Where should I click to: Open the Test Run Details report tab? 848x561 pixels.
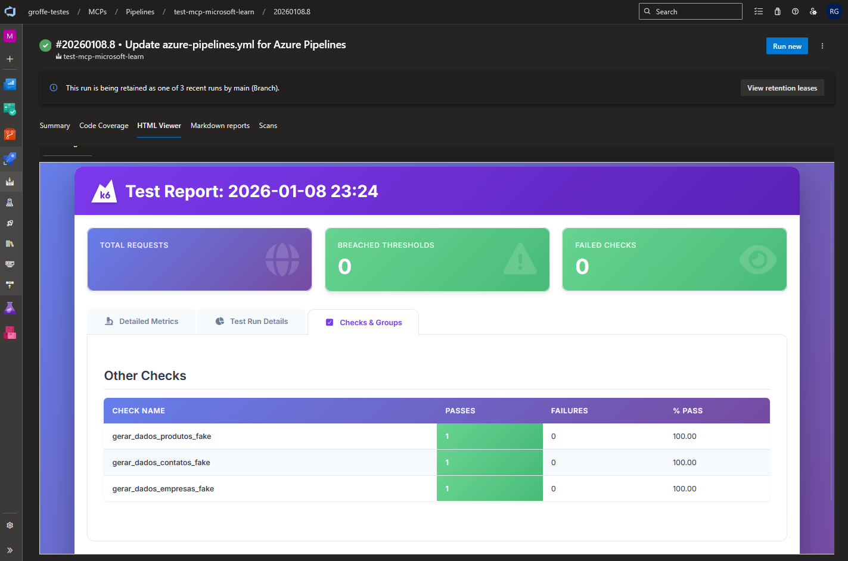tap(251, 322)
